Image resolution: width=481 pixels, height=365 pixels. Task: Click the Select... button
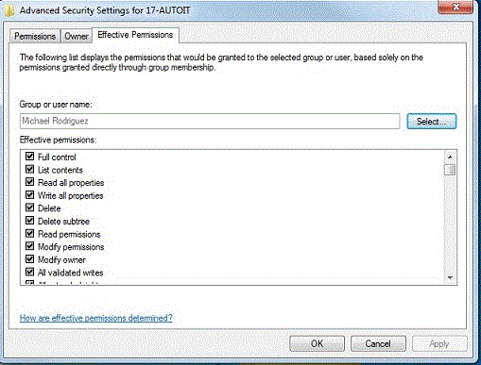(431, 122)
